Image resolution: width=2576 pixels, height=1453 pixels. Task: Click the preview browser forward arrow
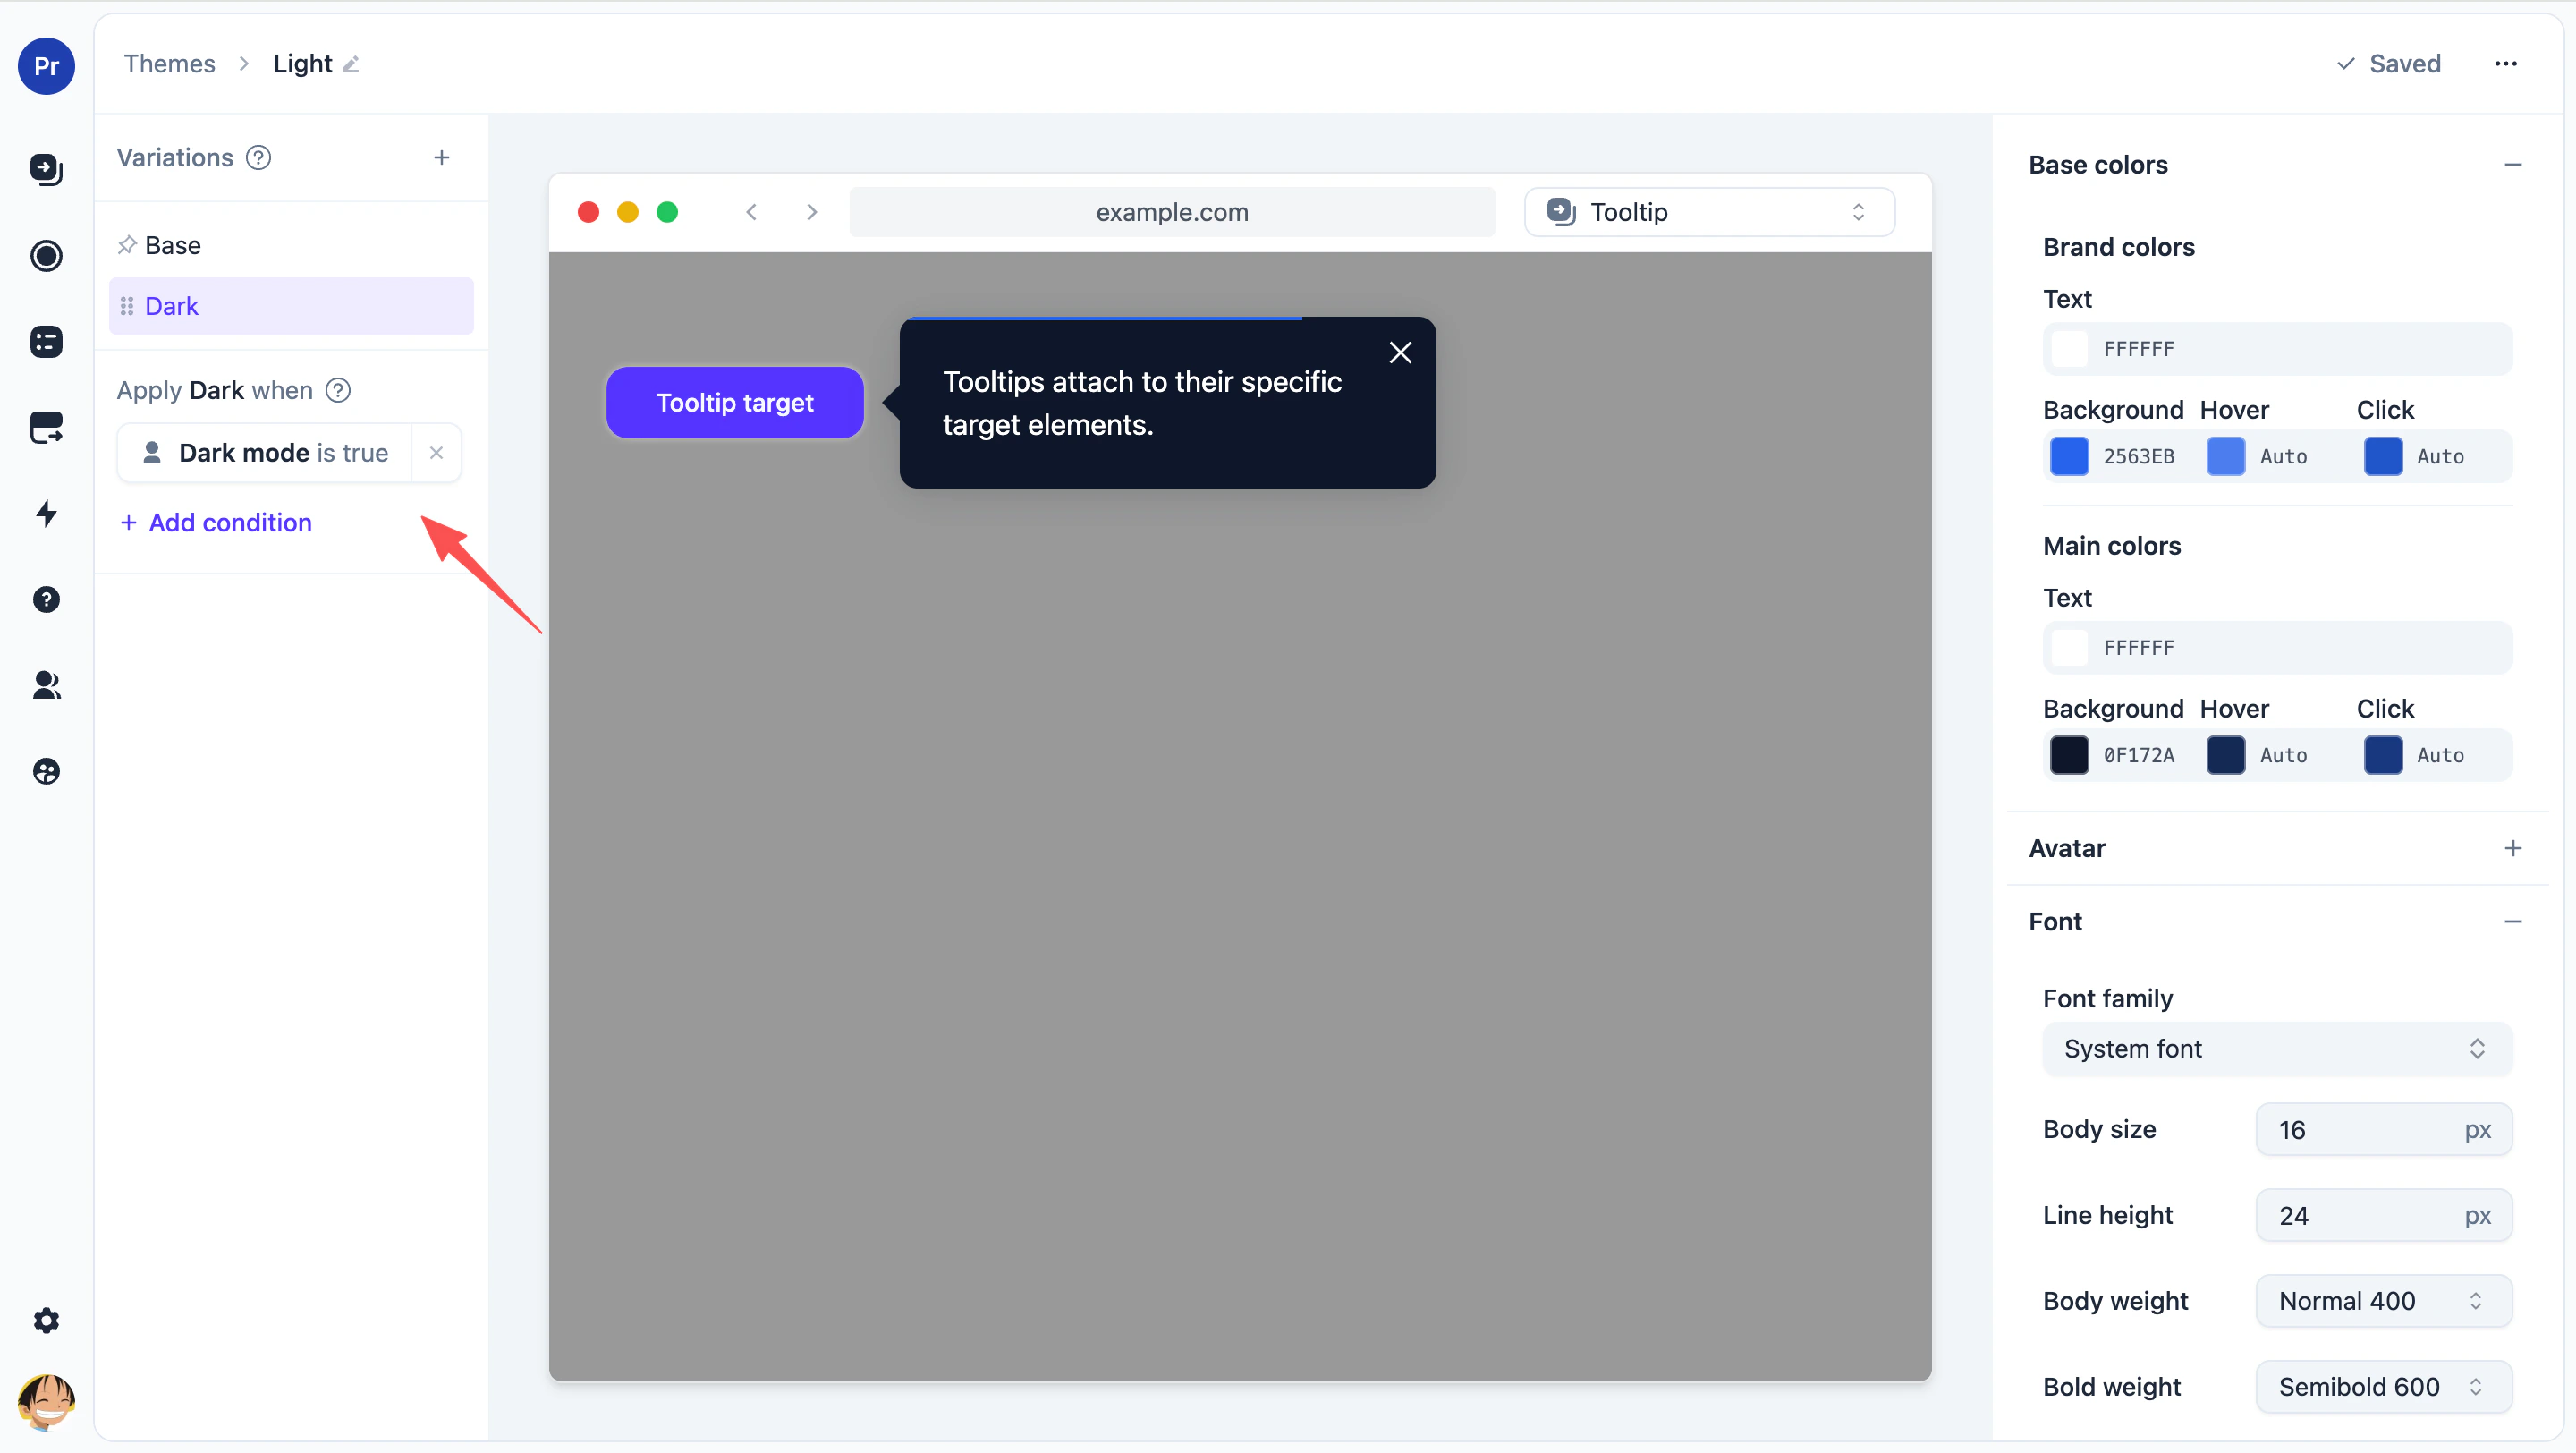click(x=812, y=212)
